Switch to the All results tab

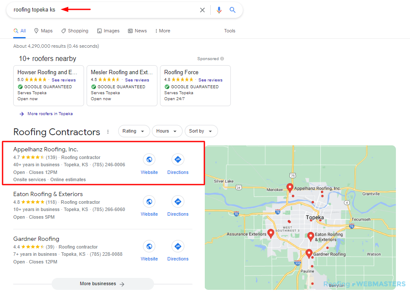click(20, 31)
